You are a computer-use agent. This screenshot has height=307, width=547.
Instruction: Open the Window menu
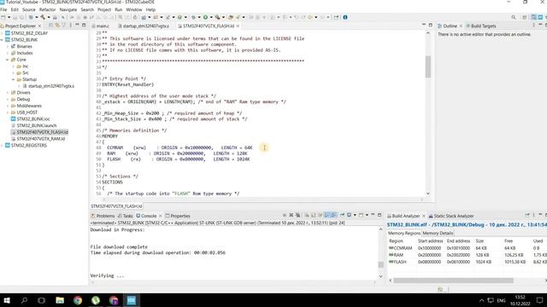(134, 9)
